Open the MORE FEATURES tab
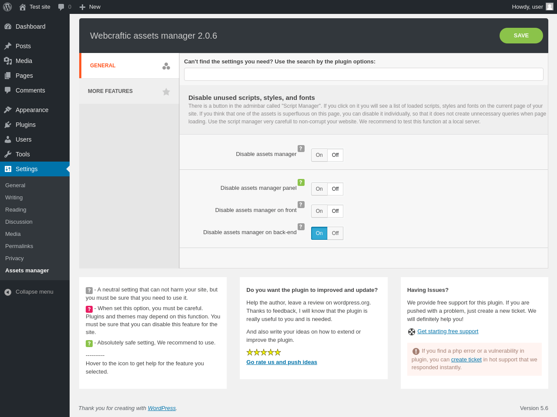The image size is (557, 417). click(x=129, y=91)
